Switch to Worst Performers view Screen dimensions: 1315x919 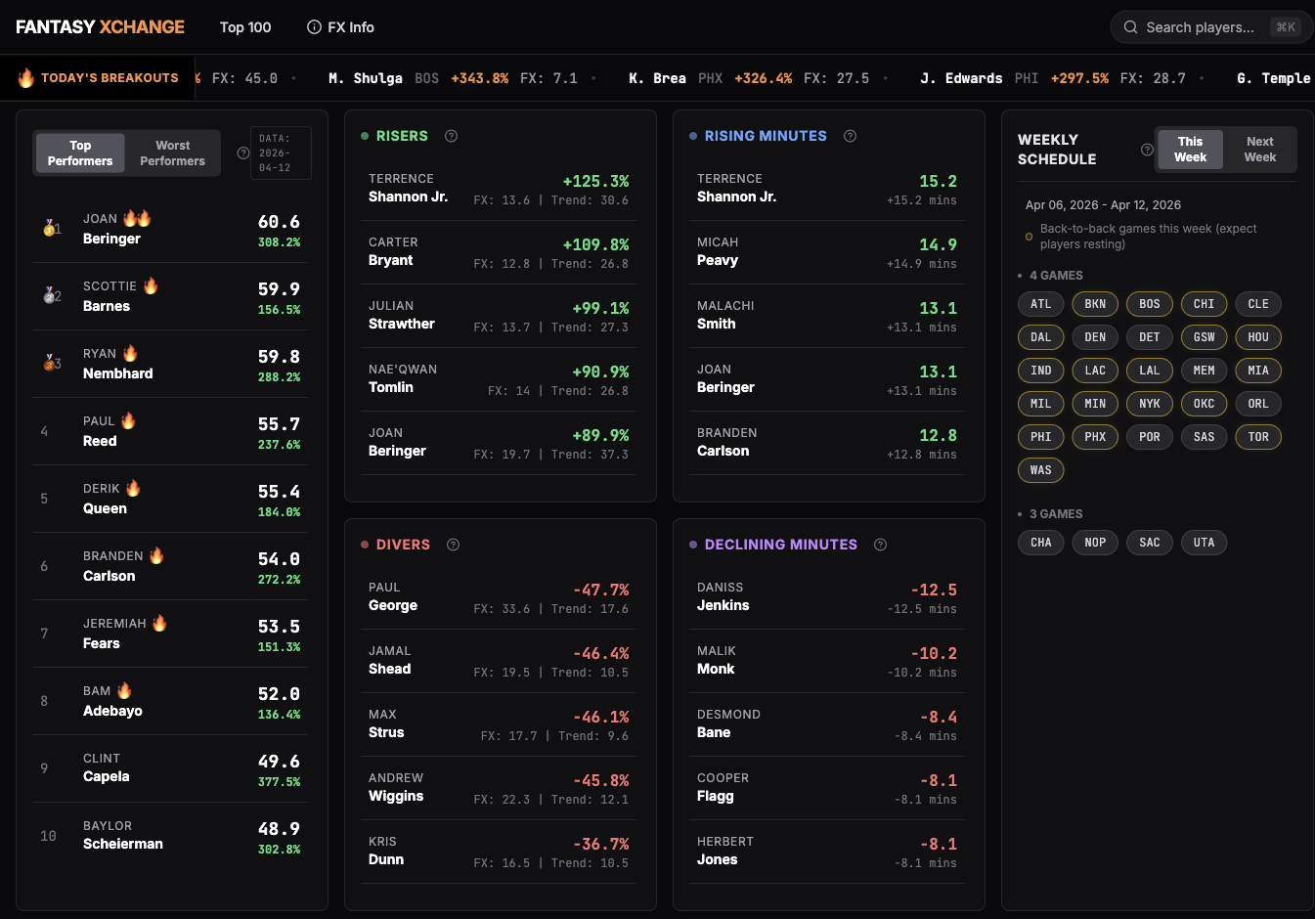point(173,153)
